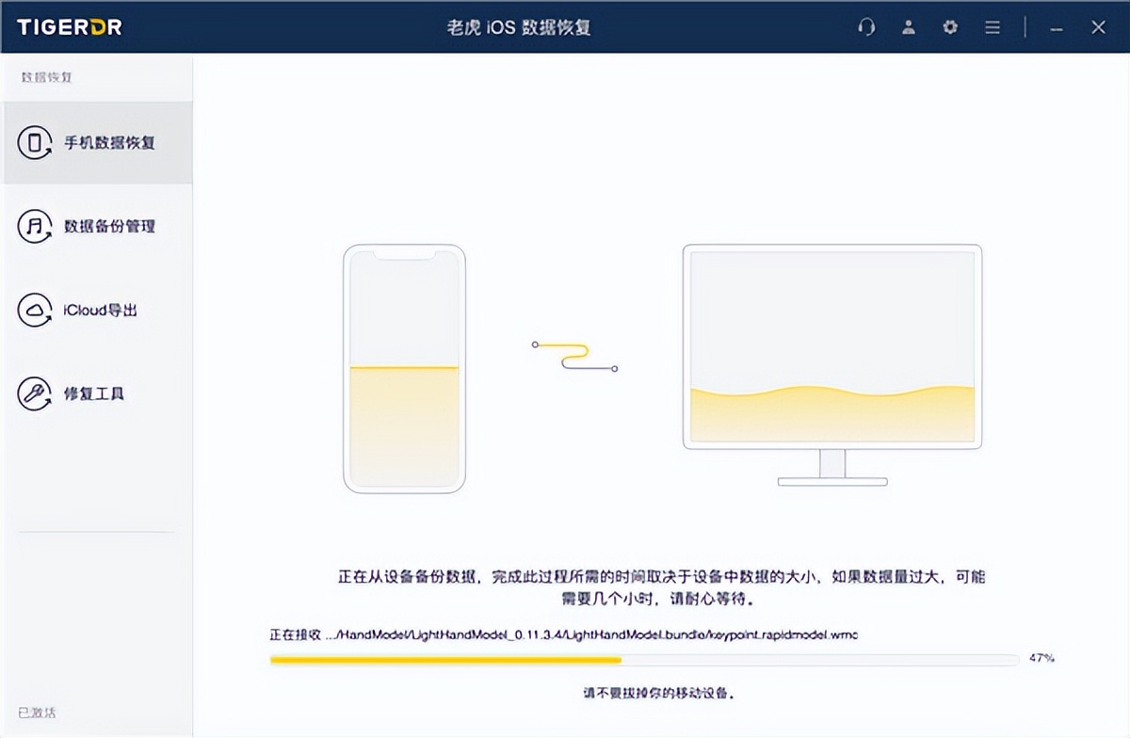The width and height of the screenshot is (1130, 738).
Task: Click the iCloud导出 cloud export icon
Action: point(33,310)
